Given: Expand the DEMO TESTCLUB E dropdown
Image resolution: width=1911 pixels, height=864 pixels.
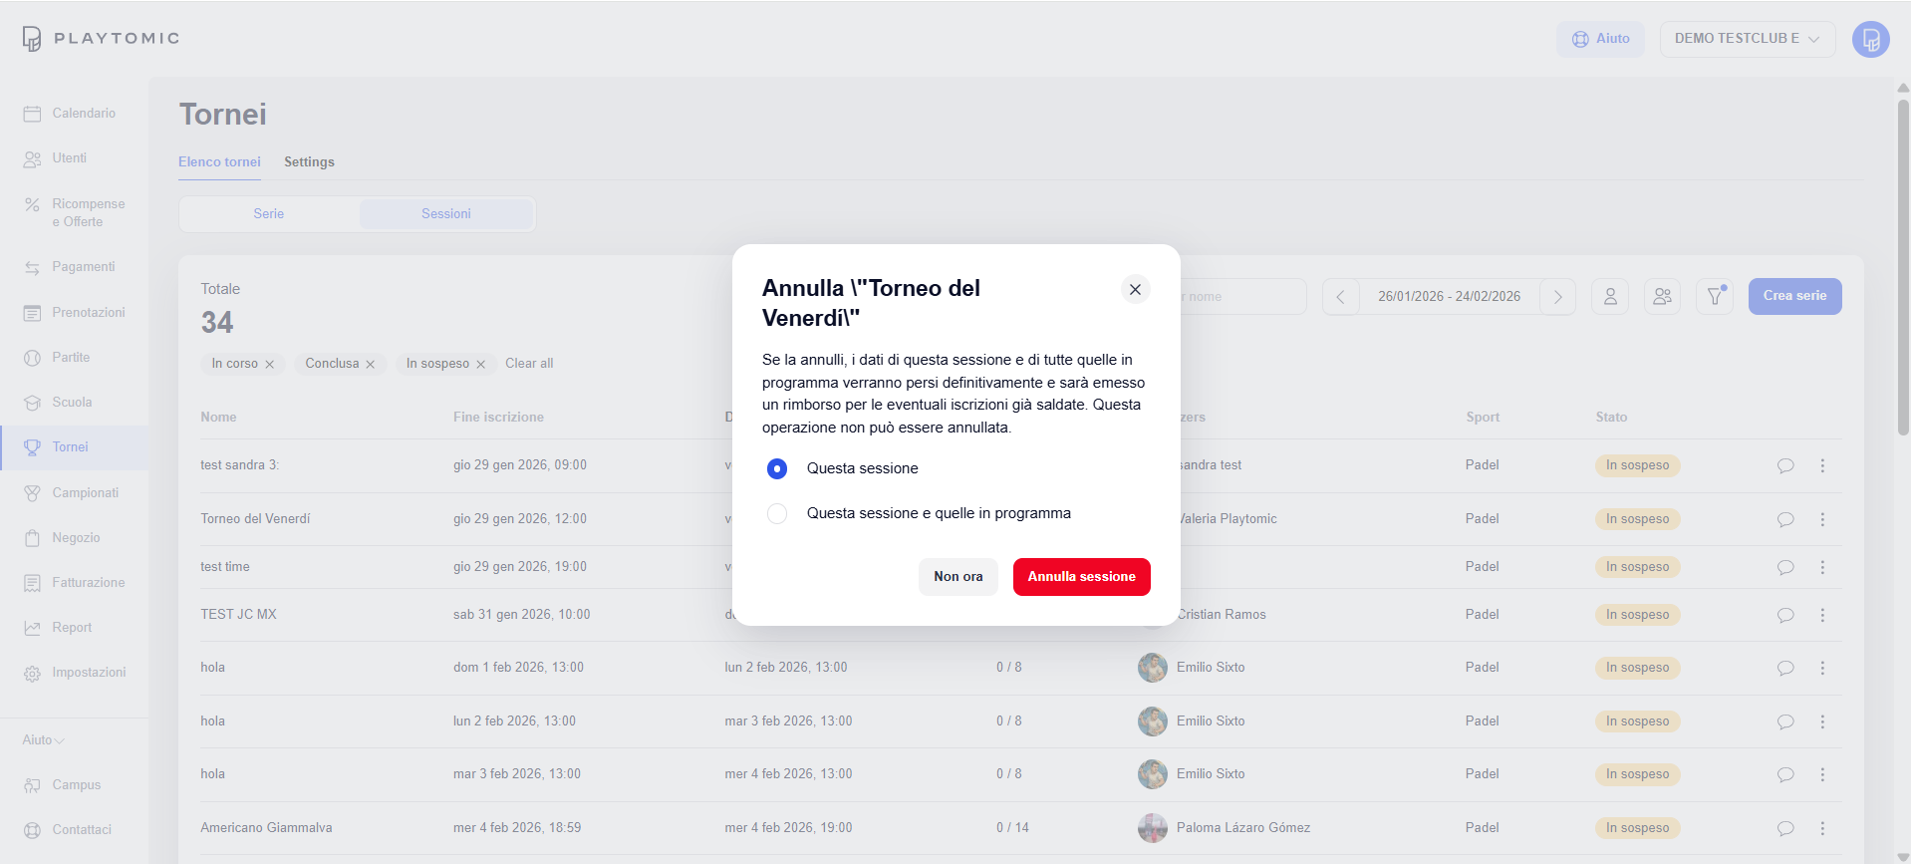Looking at the screenshot, I should 1747,39.
